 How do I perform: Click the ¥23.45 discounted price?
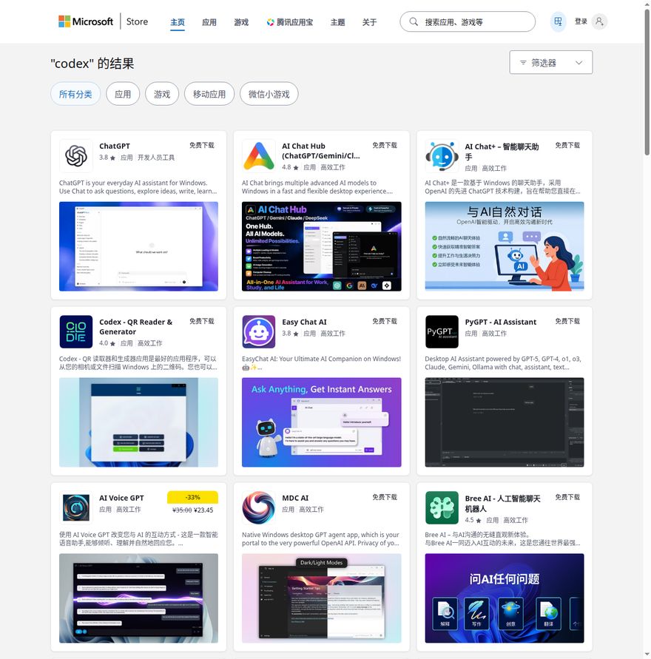[x=203, y=510]
